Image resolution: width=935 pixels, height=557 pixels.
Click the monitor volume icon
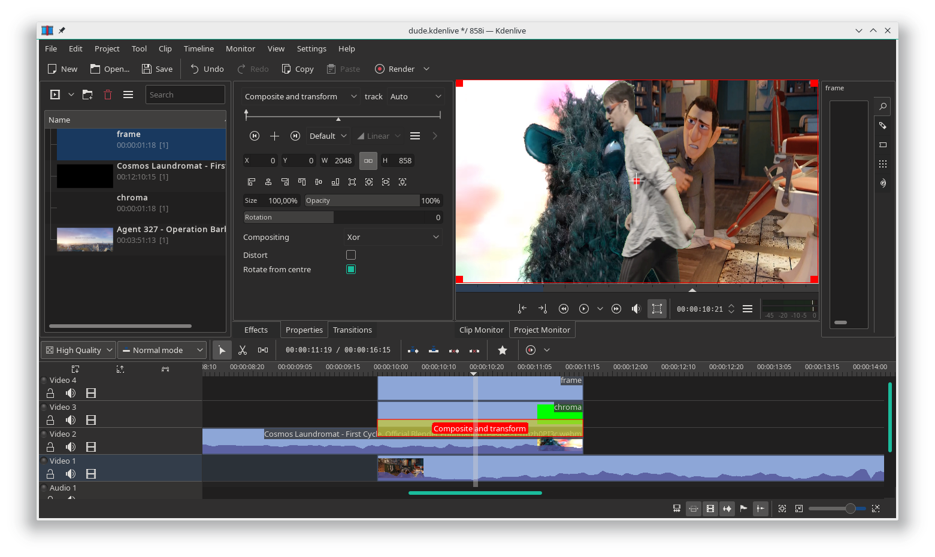coord(636,309)
